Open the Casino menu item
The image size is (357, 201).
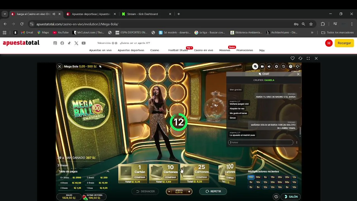[x=155, y=50]
